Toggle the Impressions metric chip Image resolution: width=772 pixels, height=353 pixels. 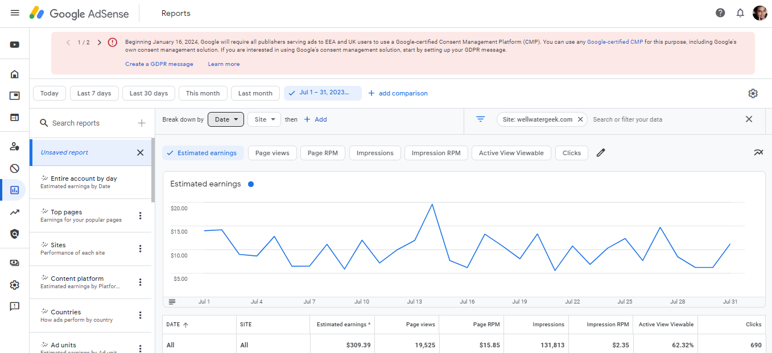coord(375,153)
